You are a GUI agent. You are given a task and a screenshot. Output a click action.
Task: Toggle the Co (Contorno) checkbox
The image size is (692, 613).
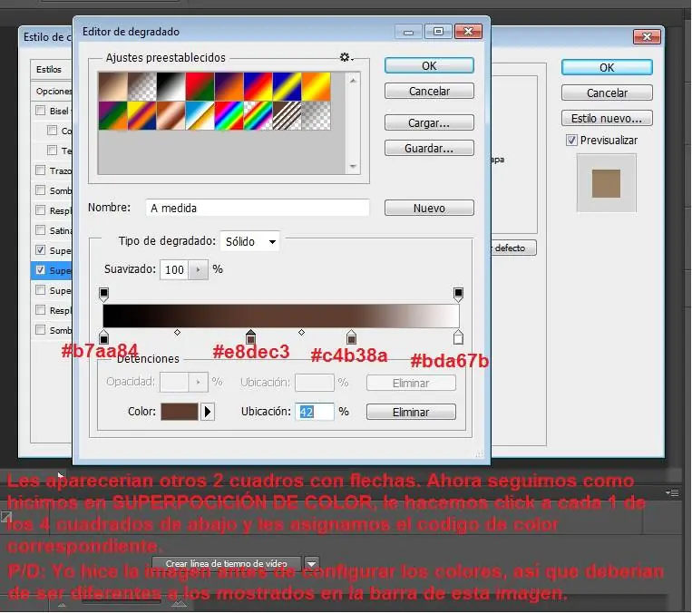52,131
